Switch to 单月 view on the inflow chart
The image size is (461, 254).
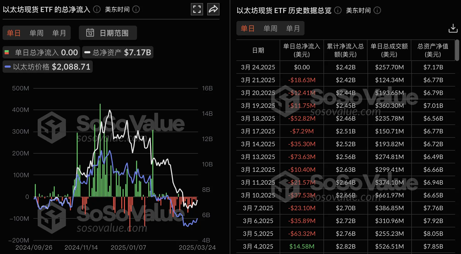[59, 33]
